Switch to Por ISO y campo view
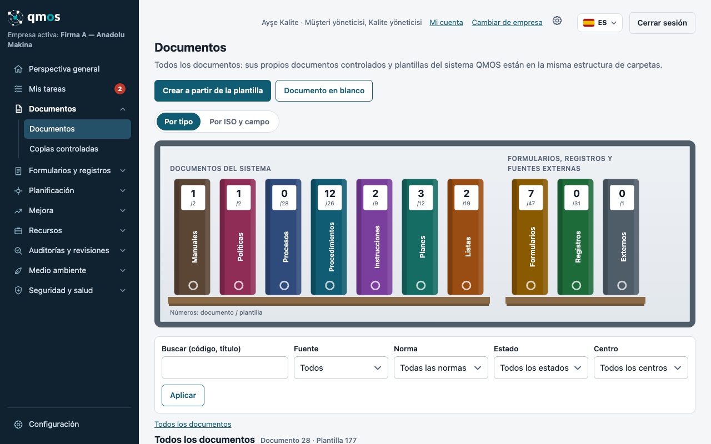 pos(239,122)
